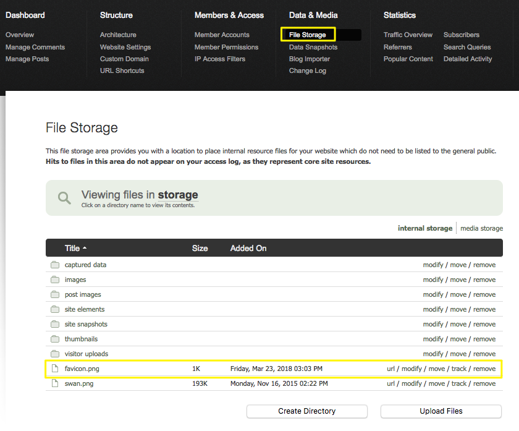Open Website Settings under Structure

click(125, 47)
